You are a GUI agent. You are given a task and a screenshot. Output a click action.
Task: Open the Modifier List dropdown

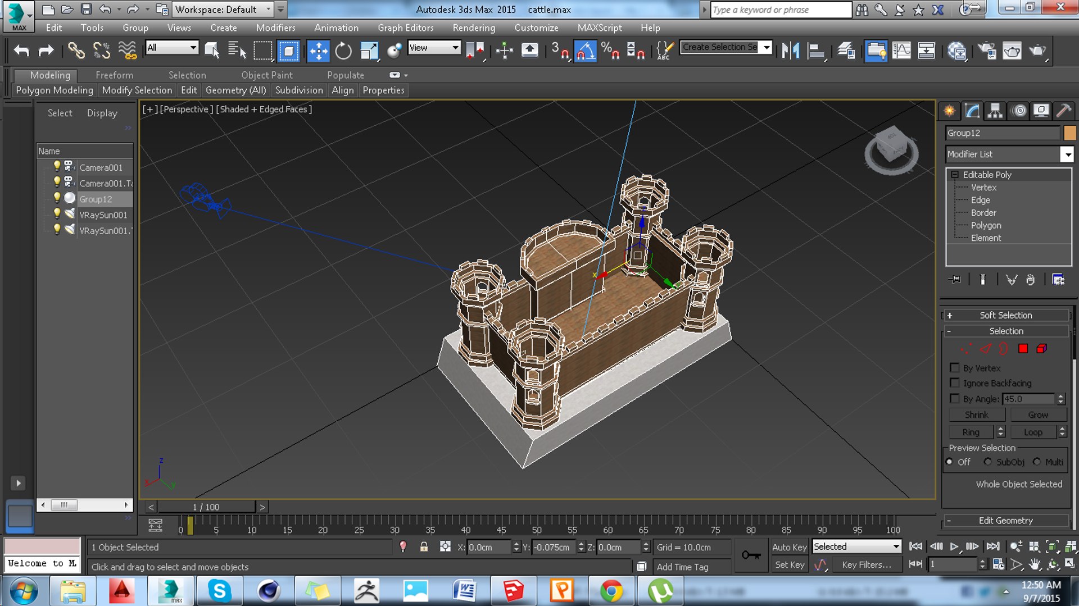(x=1066, y=154)
